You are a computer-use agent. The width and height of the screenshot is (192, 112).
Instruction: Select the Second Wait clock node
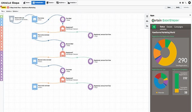[63, 45]
